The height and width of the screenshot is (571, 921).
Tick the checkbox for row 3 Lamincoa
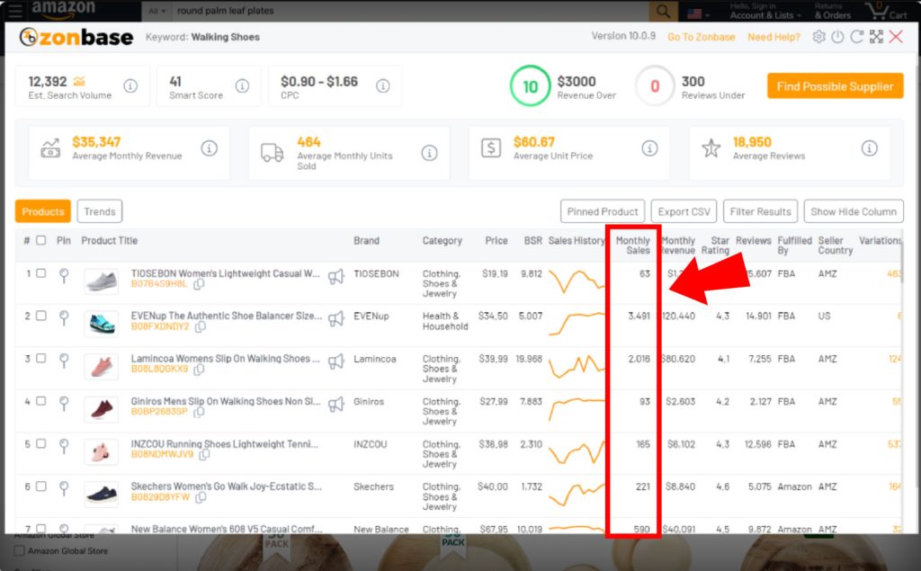[x=41, y=359]
